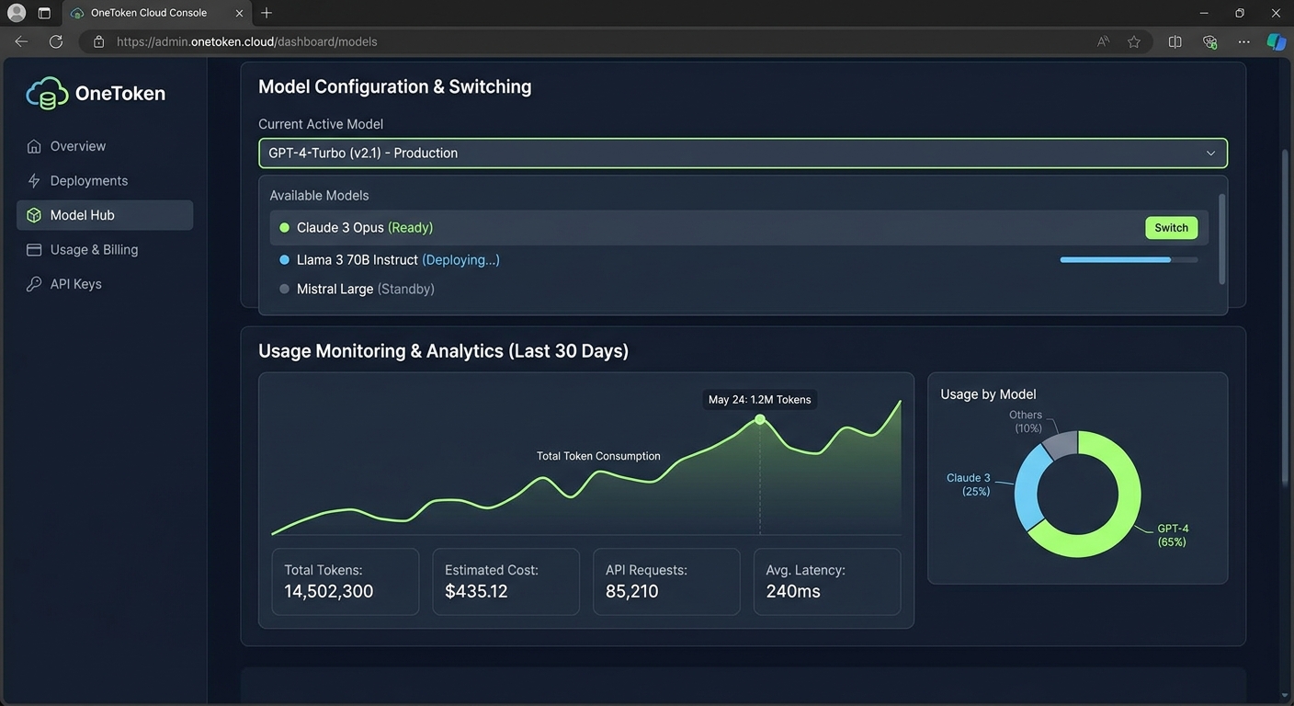Viewport: 1294px width, 706px height.
Task: Click the Total Tokens 14,502,300 card
Action: click(x=346, y=582)
